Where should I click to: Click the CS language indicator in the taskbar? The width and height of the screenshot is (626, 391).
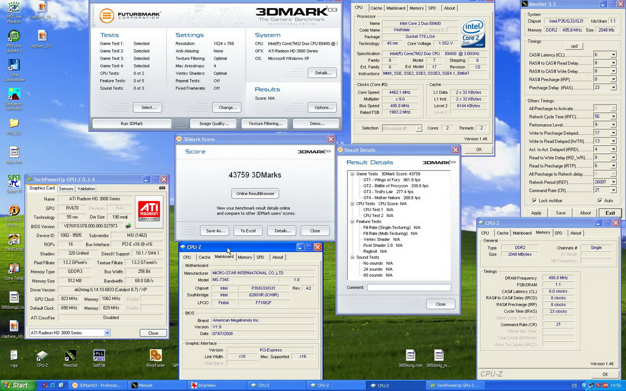pos(574,385)
